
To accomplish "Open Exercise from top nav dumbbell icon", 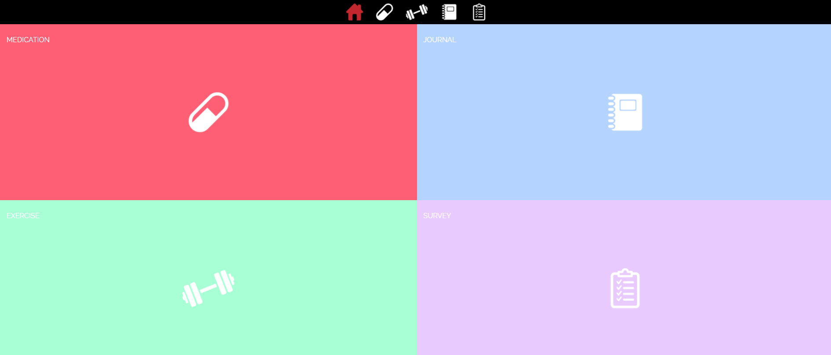I will point(417,12).
